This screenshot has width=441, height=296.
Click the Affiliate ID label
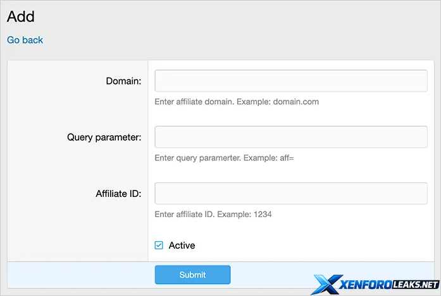pyautogui.click(x=114, y=193)
